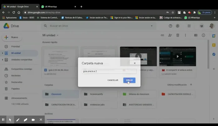Pause the Screencastify recording

3,119
